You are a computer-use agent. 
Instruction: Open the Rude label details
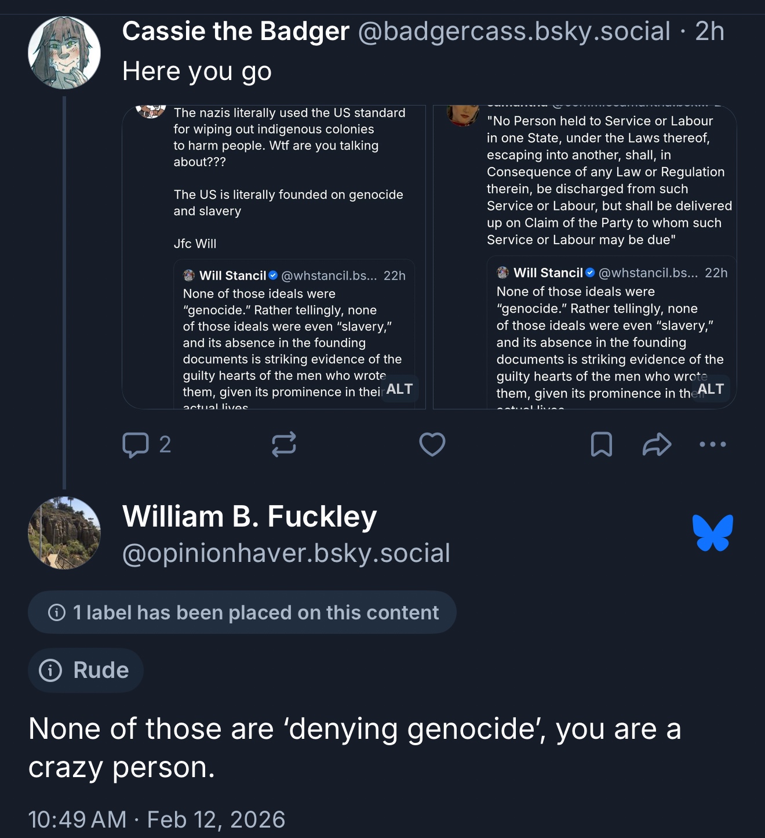coord(86,670)
